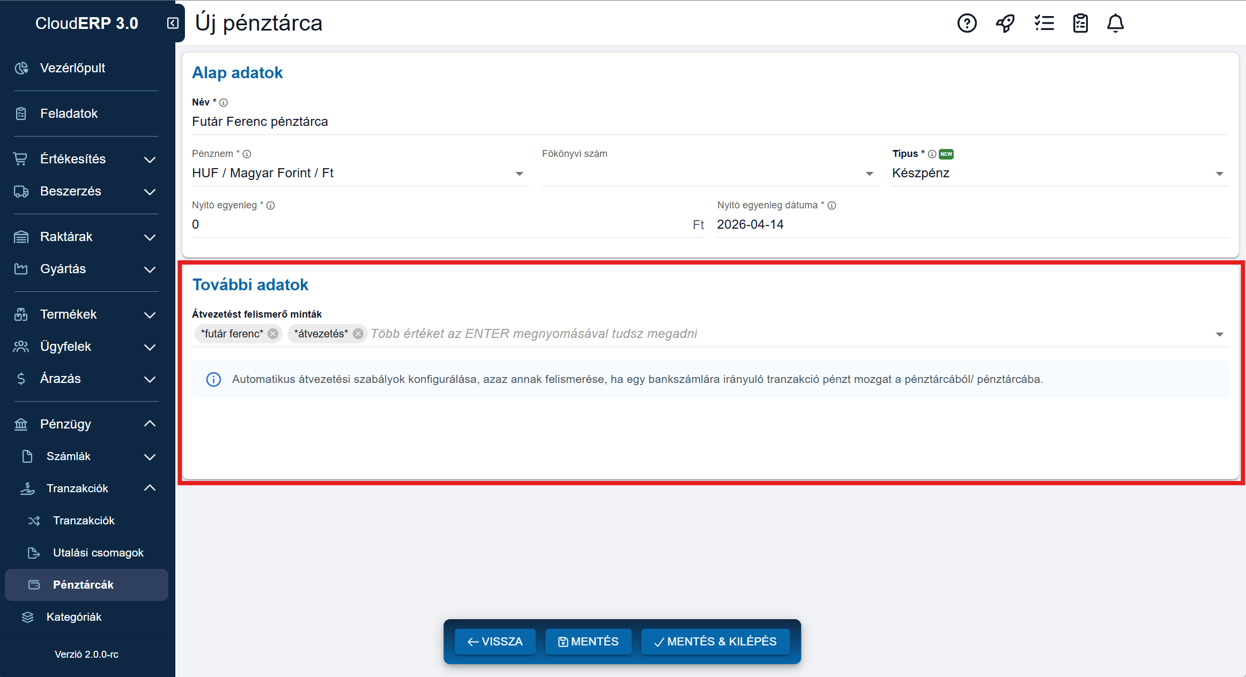The height and width of the screenshot is (677, 1246).
Task: Click info icon beside Nyitó egyenleg dátuma
Action: tap(832, 205)
